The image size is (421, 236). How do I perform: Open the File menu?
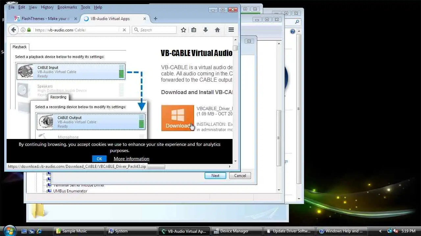[x=12, y=7]
